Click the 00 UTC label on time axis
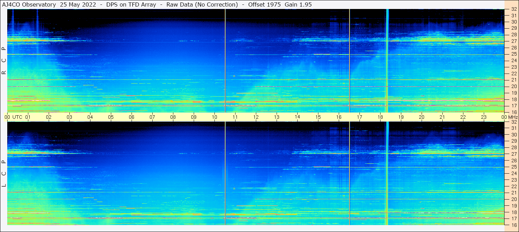The width and height of the screenshot is (519, 232). (14, 117)
